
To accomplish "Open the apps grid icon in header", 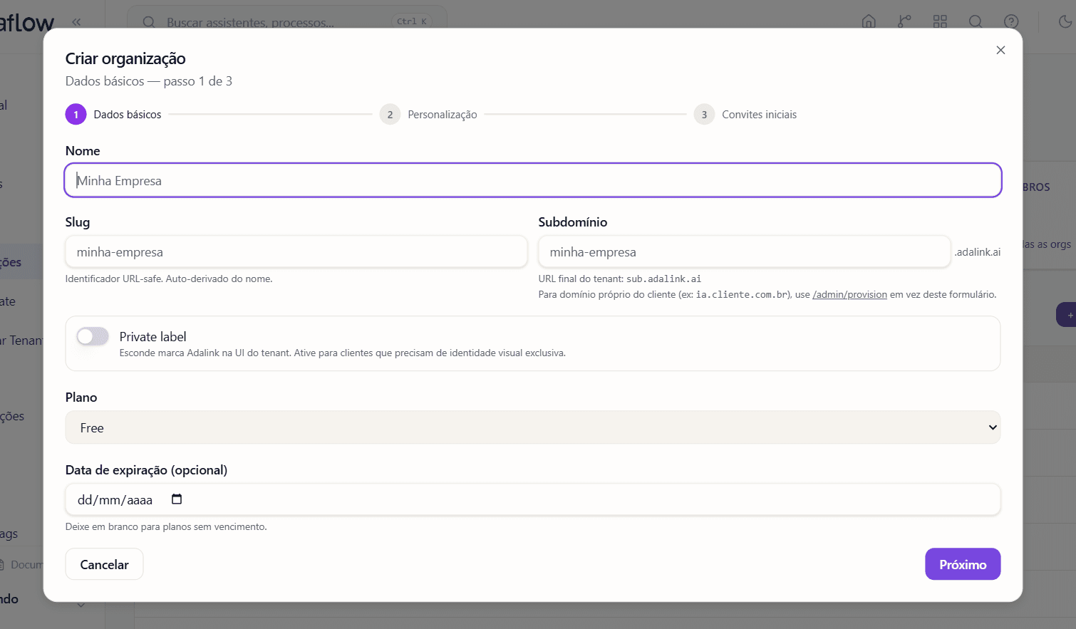I will click(940, 21).
